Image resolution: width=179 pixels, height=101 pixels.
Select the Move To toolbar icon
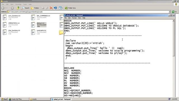(x=43, y=8)
